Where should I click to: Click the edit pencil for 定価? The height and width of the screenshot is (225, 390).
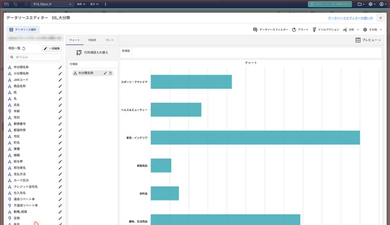(x=60, y=218)
